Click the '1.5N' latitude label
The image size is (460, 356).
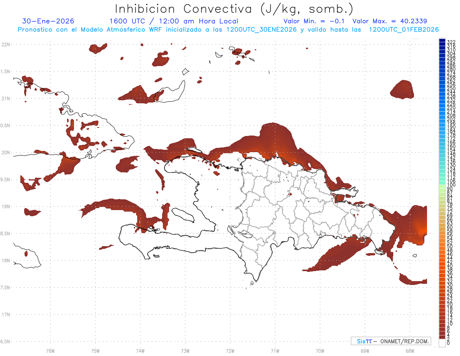click(x=5, y=71)
